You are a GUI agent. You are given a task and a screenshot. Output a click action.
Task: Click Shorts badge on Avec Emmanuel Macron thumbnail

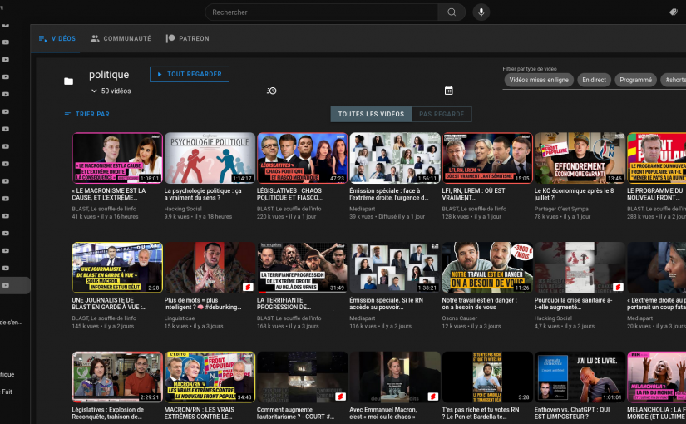[x=432, y=397]
